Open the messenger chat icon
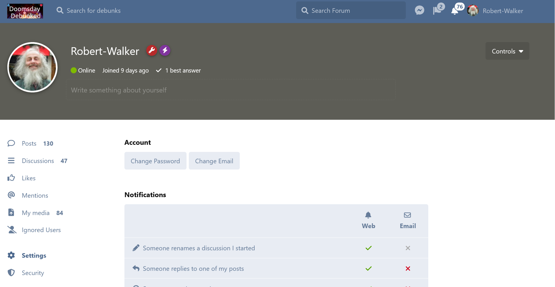555x287 pixels. [419, 11]
